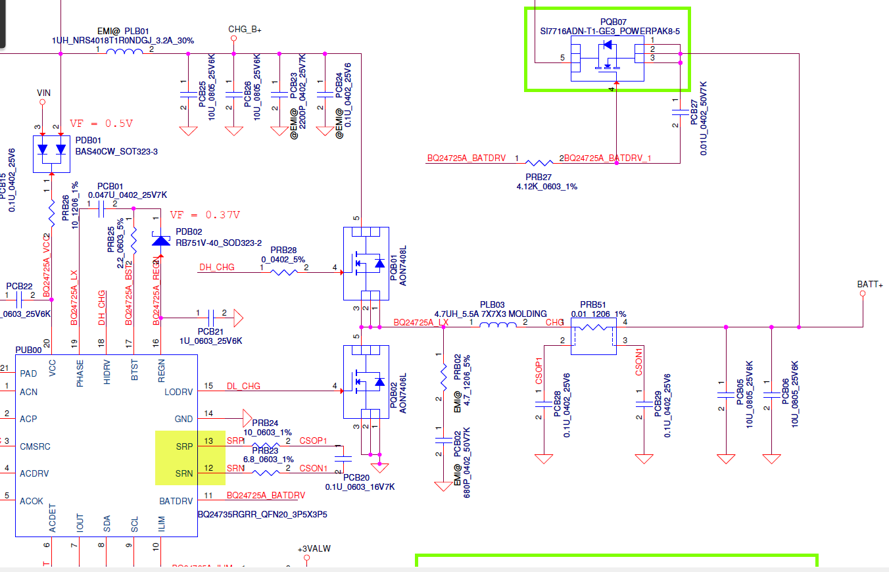Select the PLB01 inductor coil symbol

(x=125, y=53)
